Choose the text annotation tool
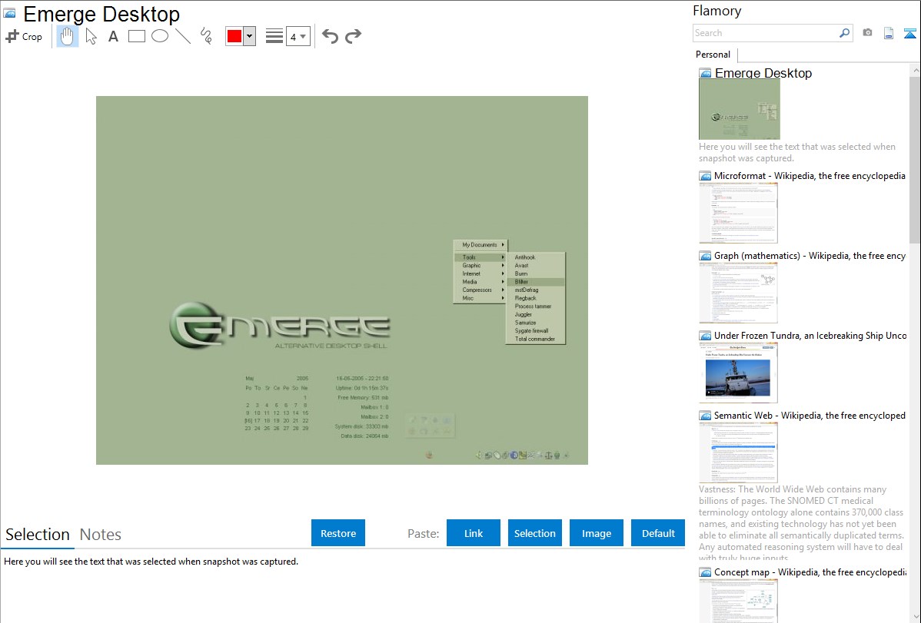The width and height of the screenshot is (921, 623). [113, 36]
